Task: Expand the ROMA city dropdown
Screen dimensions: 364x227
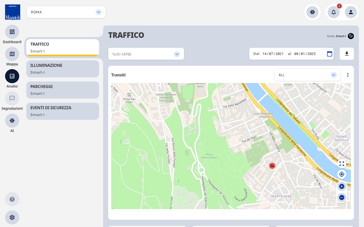Action: click(x=66, y=12)
